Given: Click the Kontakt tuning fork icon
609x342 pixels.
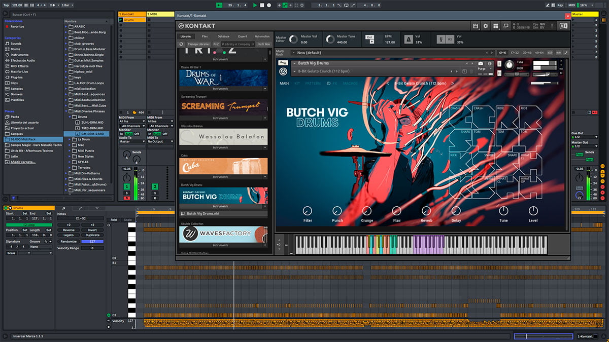Looking at the screenshot, I should click(441, 39).
